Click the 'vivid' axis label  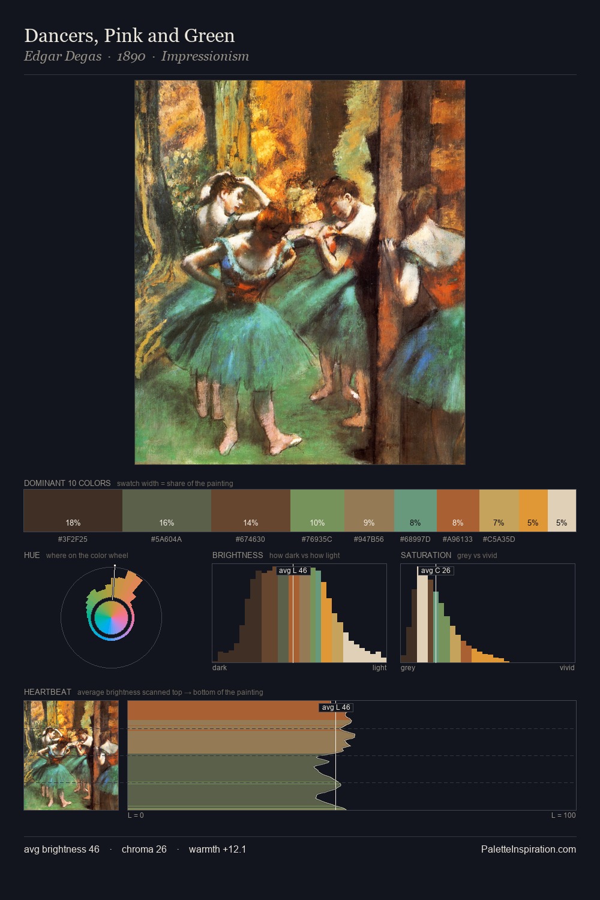coord(567,668)
